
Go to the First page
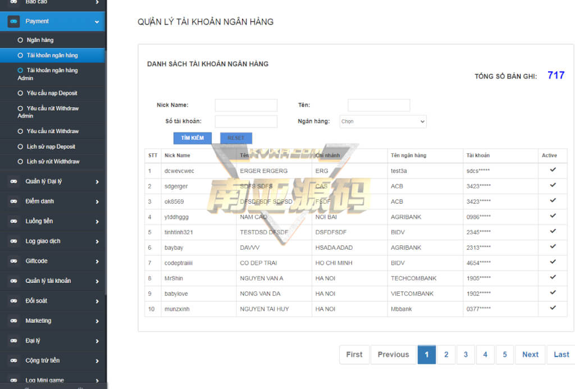tap(354, 355)
